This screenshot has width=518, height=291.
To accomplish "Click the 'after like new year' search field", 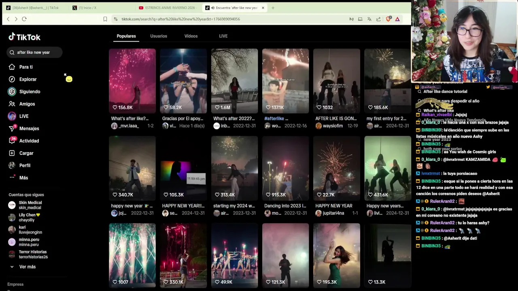I will 35,53.
